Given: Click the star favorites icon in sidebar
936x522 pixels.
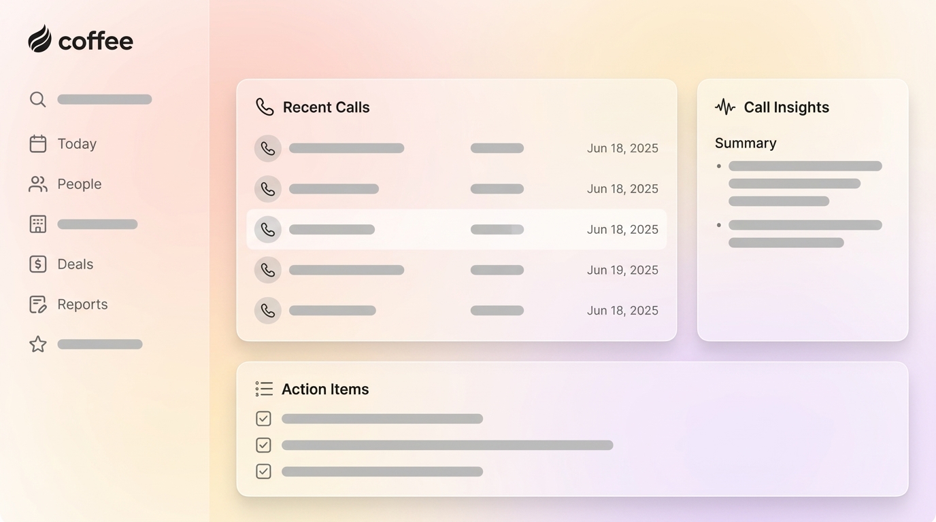Looking at the screenshot, I should (37, 344).
